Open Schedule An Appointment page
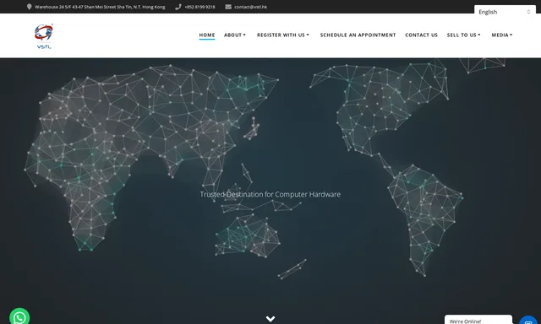This screenshot has width=541, height=324. click(x=358, y=35)
